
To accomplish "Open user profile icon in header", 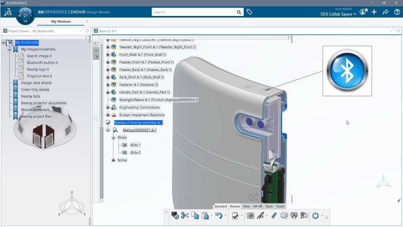I will coord(363,12).
